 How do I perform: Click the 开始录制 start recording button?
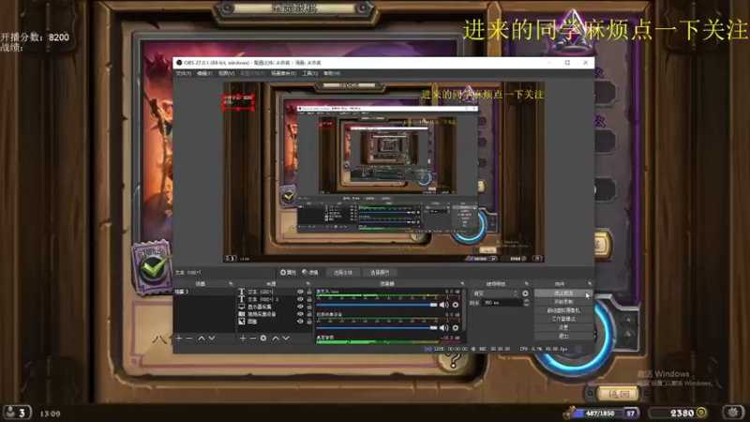[x=563, y=302]
